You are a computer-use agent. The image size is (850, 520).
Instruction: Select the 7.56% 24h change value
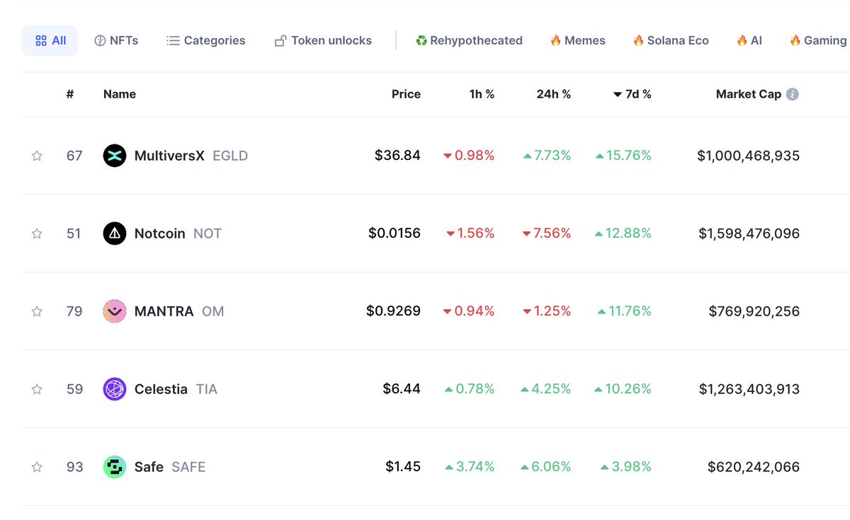pyautogui.click(x=547, y=233)
